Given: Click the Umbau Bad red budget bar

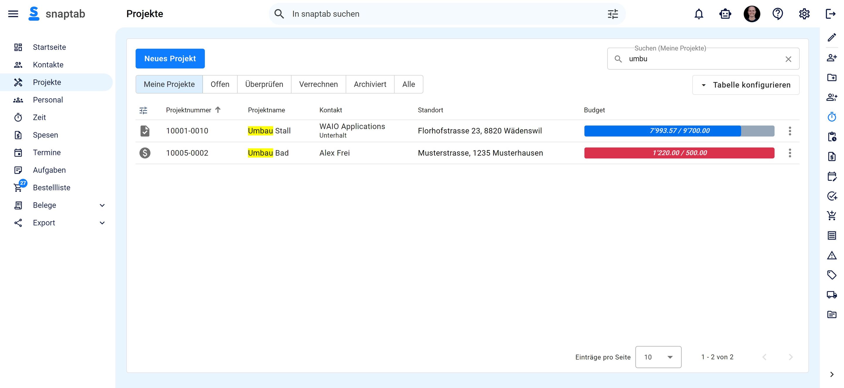Looking at the screenshot, I should (679, 153).
